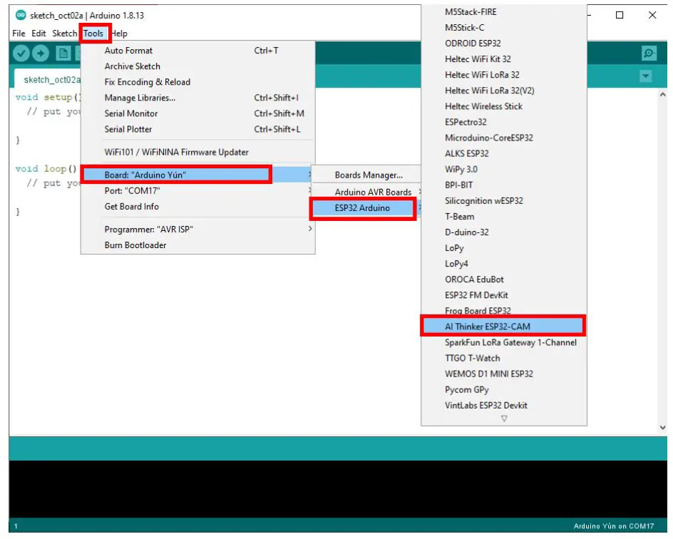
Task: Select Frog Board ESP32
Action: click(x=504, y=311)
